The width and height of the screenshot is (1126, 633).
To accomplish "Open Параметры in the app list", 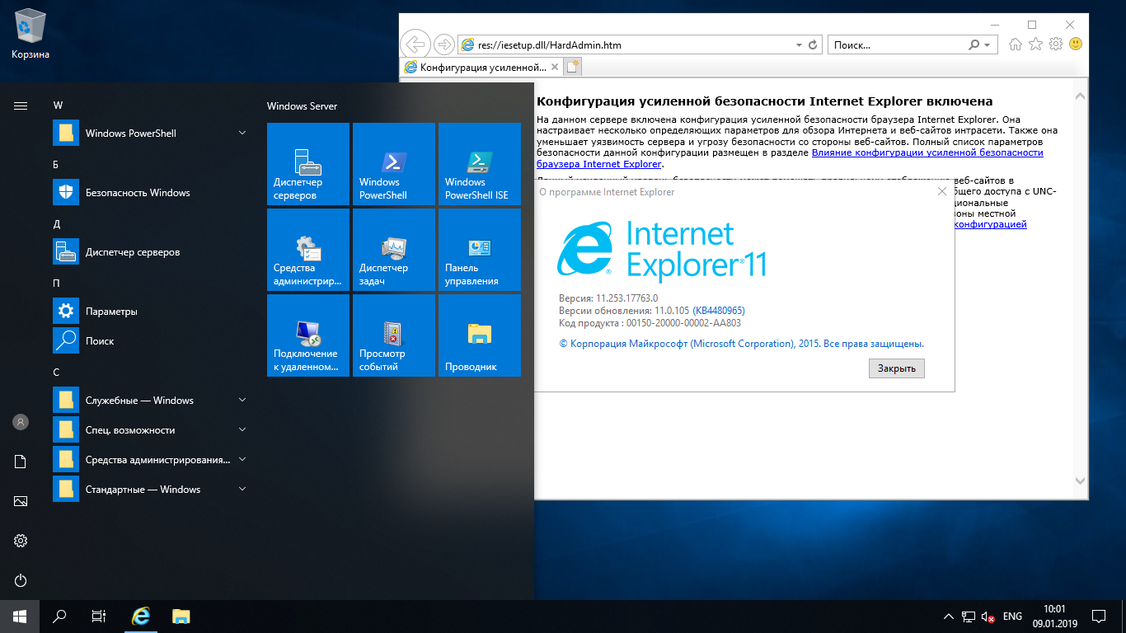I will [152, 312].
